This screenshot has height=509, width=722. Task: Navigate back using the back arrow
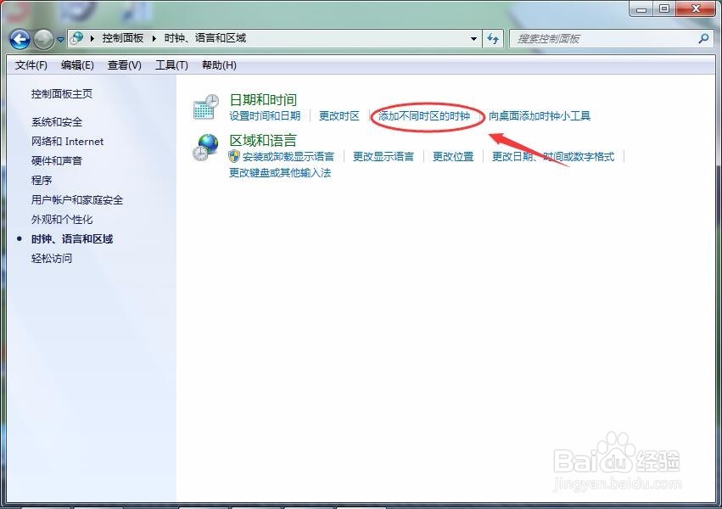(19, 38)
